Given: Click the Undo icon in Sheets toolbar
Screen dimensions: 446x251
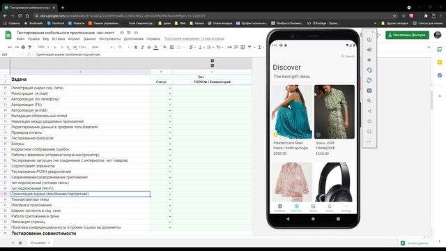Looking at the screenshot, I should click(10, 47).
